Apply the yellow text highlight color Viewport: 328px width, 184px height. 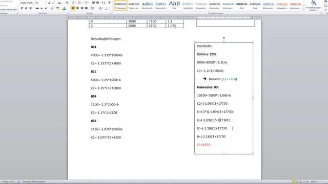tap(58, 8)
